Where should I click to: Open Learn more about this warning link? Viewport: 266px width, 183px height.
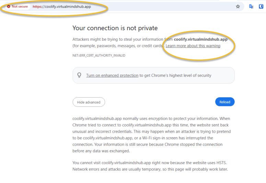[193, 46]
